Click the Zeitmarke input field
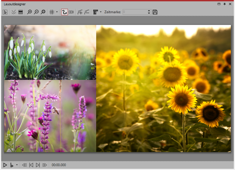This screenshot has width=235, height=170. pos(134,12)
